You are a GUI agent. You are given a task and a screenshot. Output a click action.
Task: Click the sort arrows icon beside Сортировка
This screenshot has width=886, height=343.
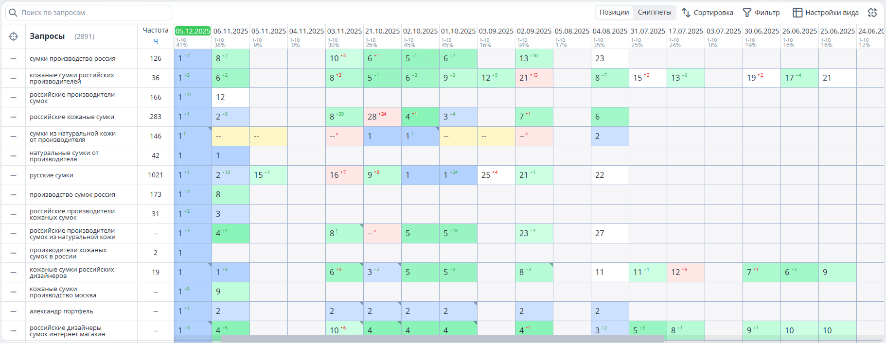(x=686, y=13)
